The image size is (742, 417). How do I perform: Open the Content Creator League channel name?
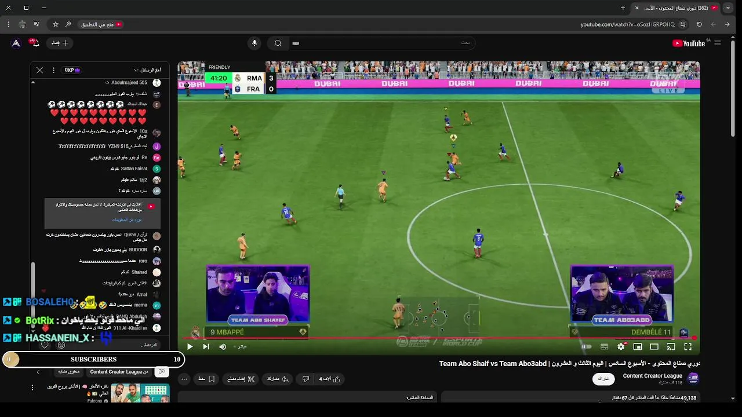click(x=652, y=376)
